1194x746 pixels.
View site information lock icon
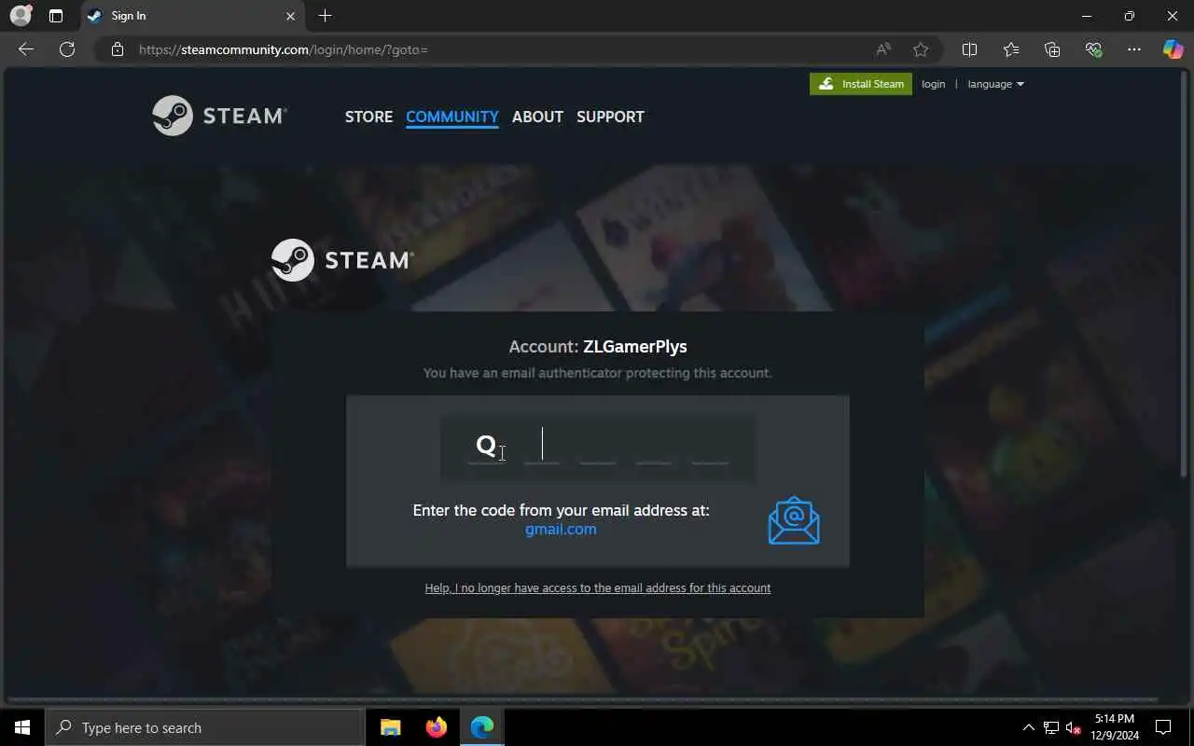118,49
